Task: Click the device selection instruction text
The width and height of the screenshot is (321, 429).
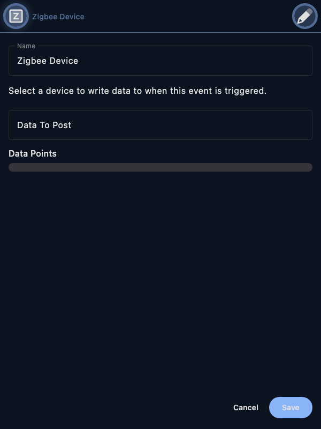Action: [137, 91]
